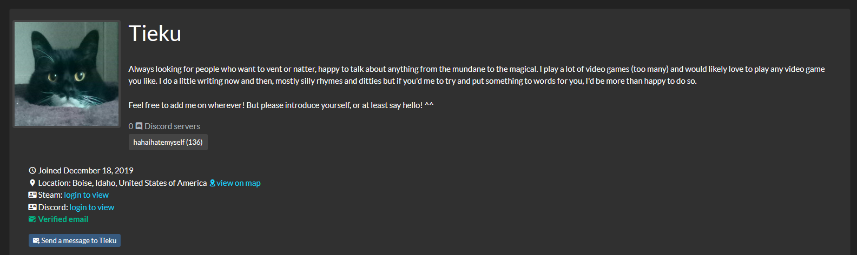The height and width of the screenshot is (255, 857).
Task: Click the map marker icon before view on map
Action: tap(212, 183)
